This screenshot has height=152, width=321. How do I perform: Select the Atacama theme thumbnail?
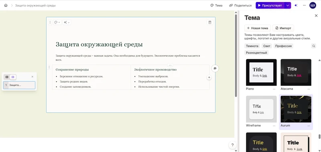tap(296, 72)
